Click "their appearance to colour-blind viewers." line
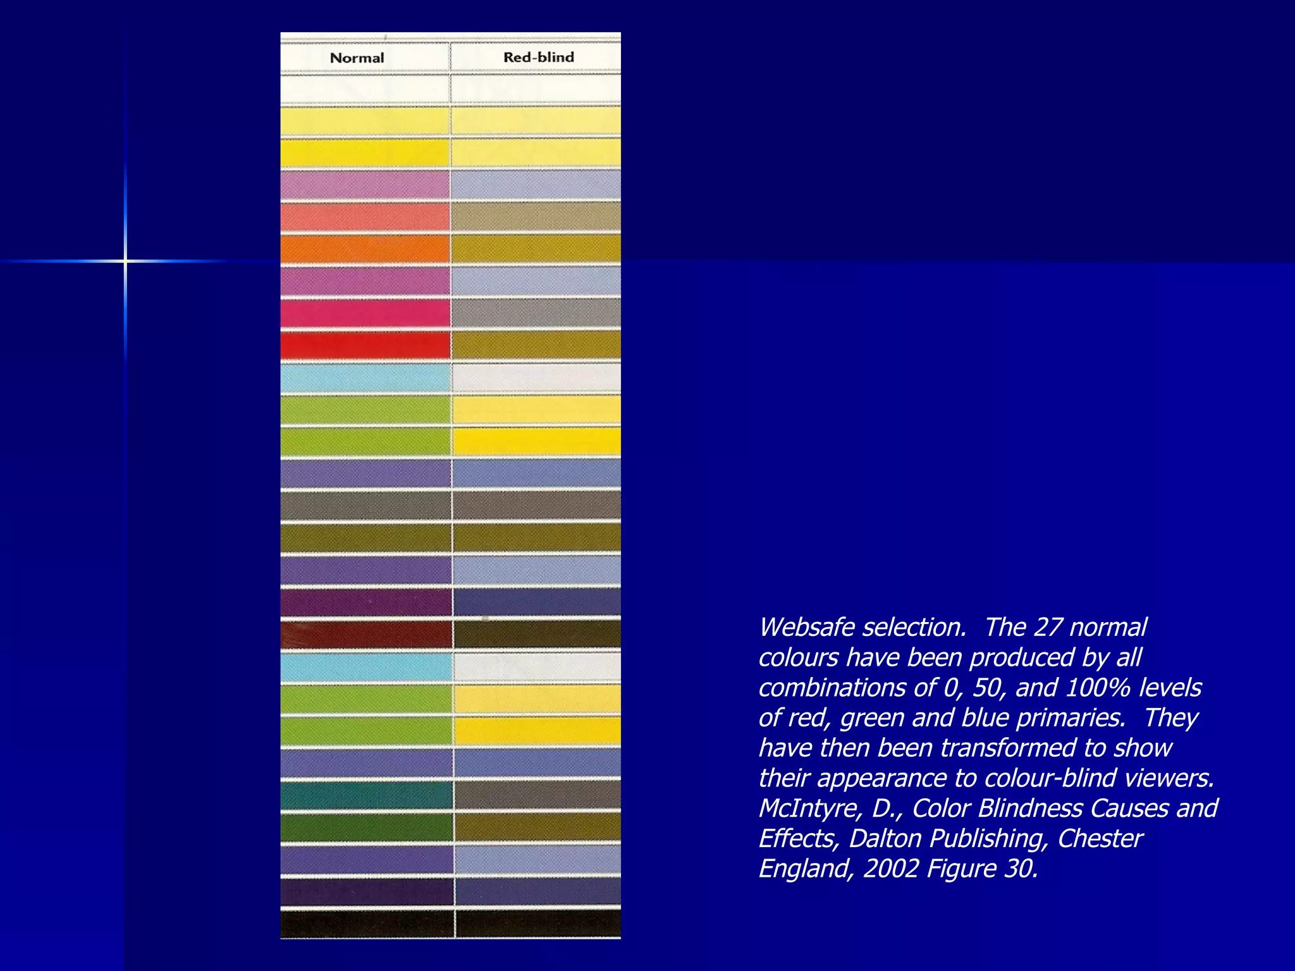Image resolution: width=1295 pixels, height=971 pixels. [986, 778]
